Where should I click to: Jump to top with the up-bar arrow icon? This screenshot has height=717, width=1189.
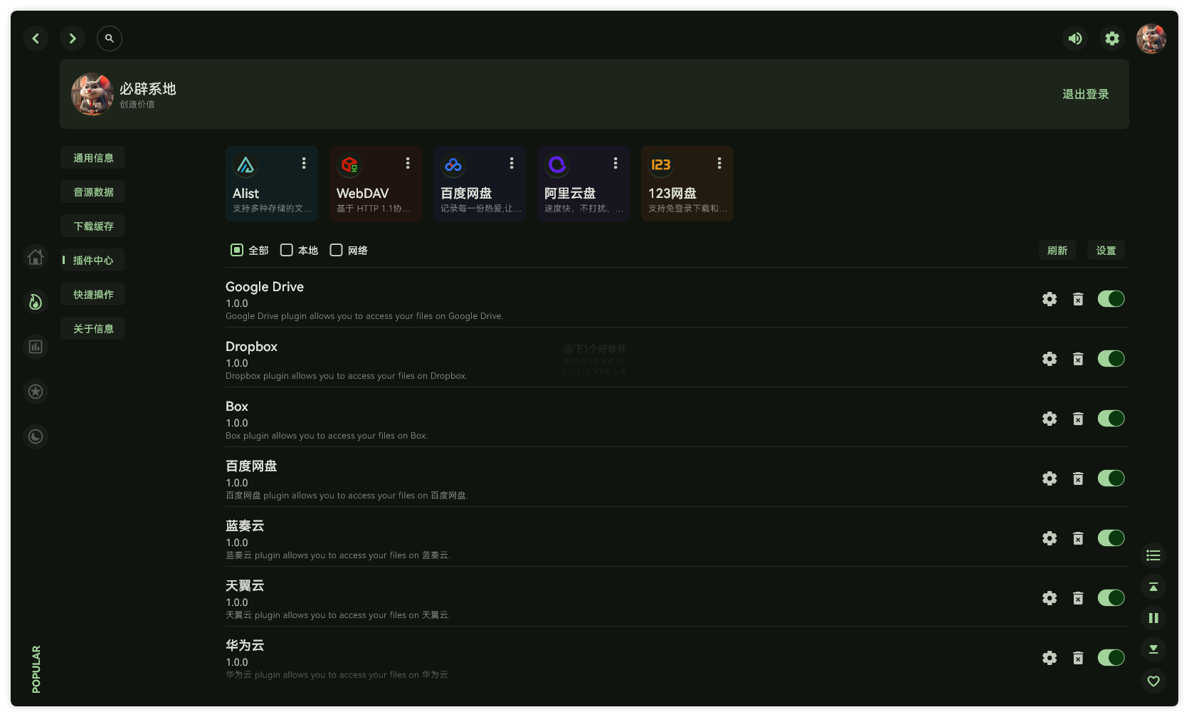tap(1153, 587)
